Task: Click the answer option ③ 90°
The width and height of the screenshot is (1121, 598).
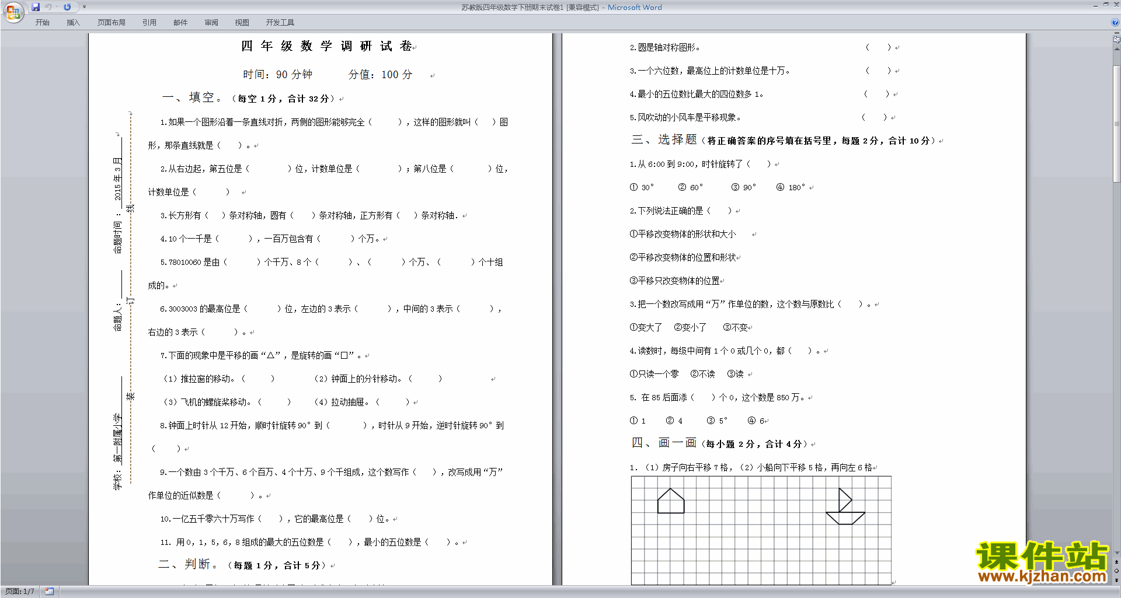Action: (x=744, y=187)
